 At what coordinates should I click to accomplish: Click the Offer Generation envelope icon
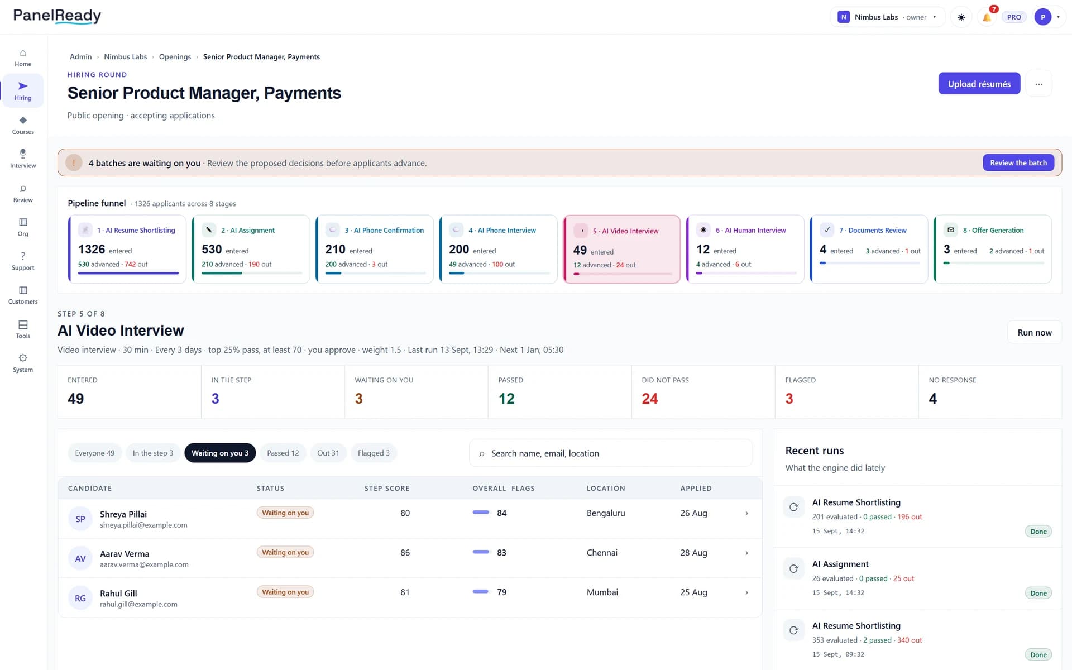click(x=951, y=230)
